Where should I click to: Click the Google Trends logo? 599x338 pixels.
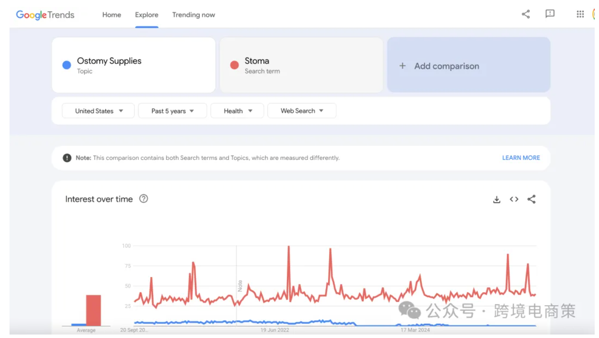45,15
